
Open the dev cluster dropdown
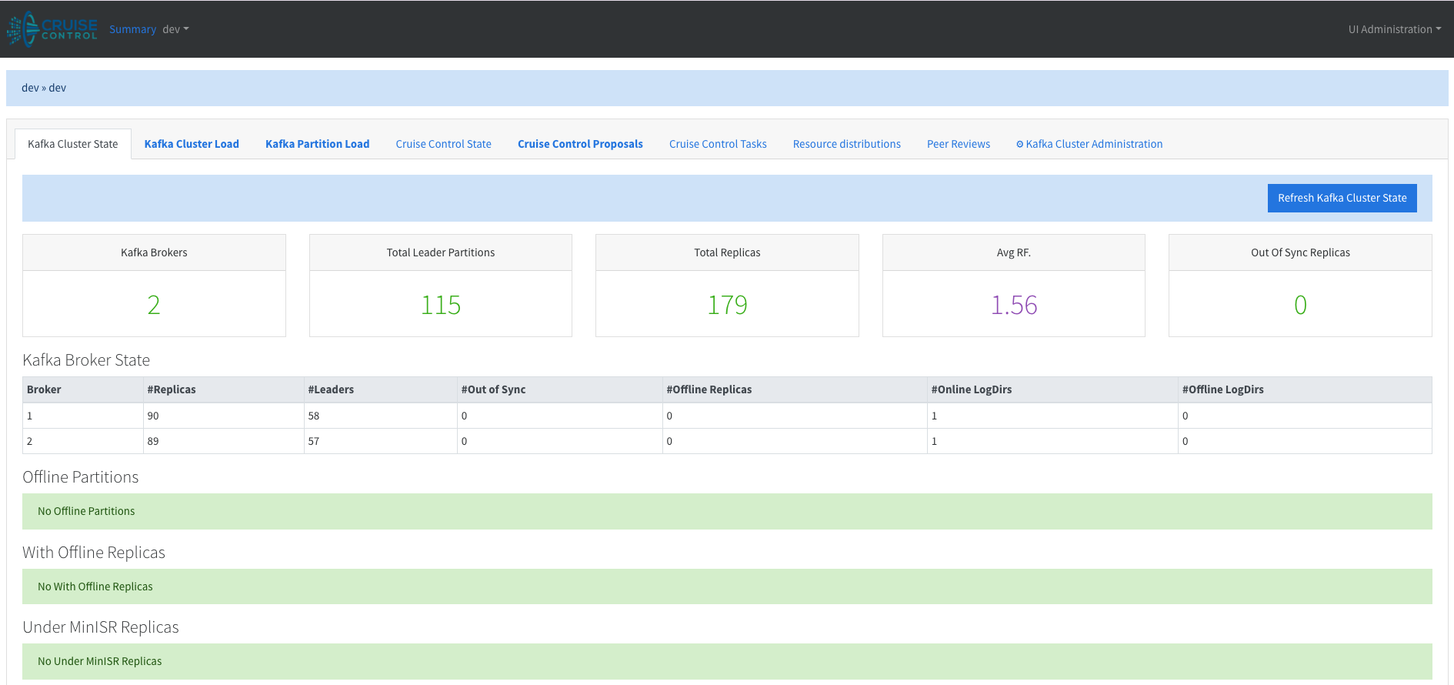click(175, 29)
